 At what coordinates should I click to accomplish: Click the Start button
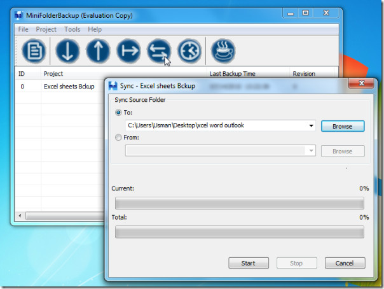(249, 263)
